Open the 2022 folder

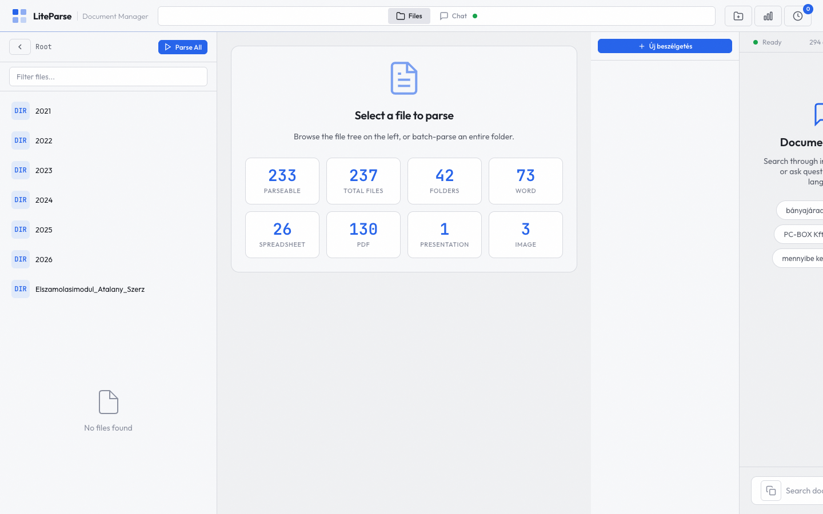coord(108,140)
